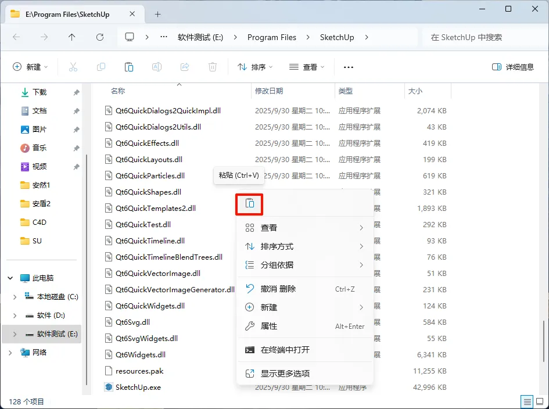The image size is (549, 409).
Task: Close the E:\Program Files\SketchUp tab
Action: 132,14
